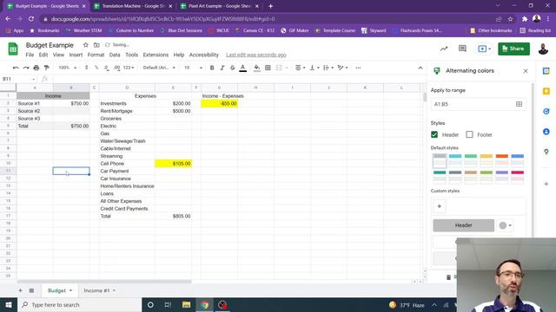Screen dimensions: 556x312
Task: Open the File menu
Action: pos(30,55)
